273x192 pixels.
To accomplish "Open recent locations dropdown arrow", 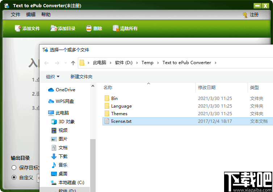I will [x=66, y=63].
